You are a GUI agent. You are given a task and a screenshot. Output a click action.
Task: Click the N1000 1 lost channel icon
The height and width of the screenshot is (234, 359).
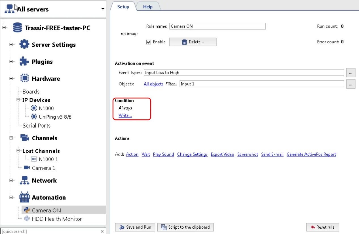[x=34, y=159]
